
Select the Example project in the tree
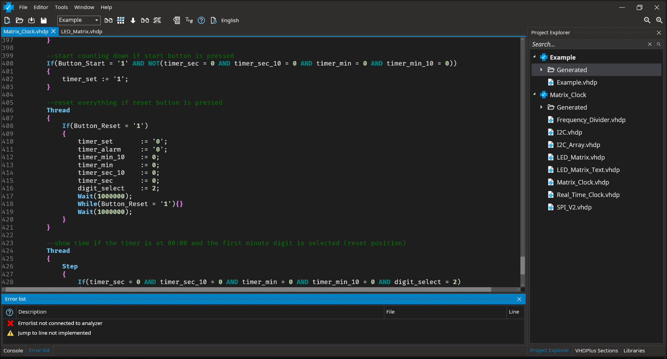tap(562, 57)
